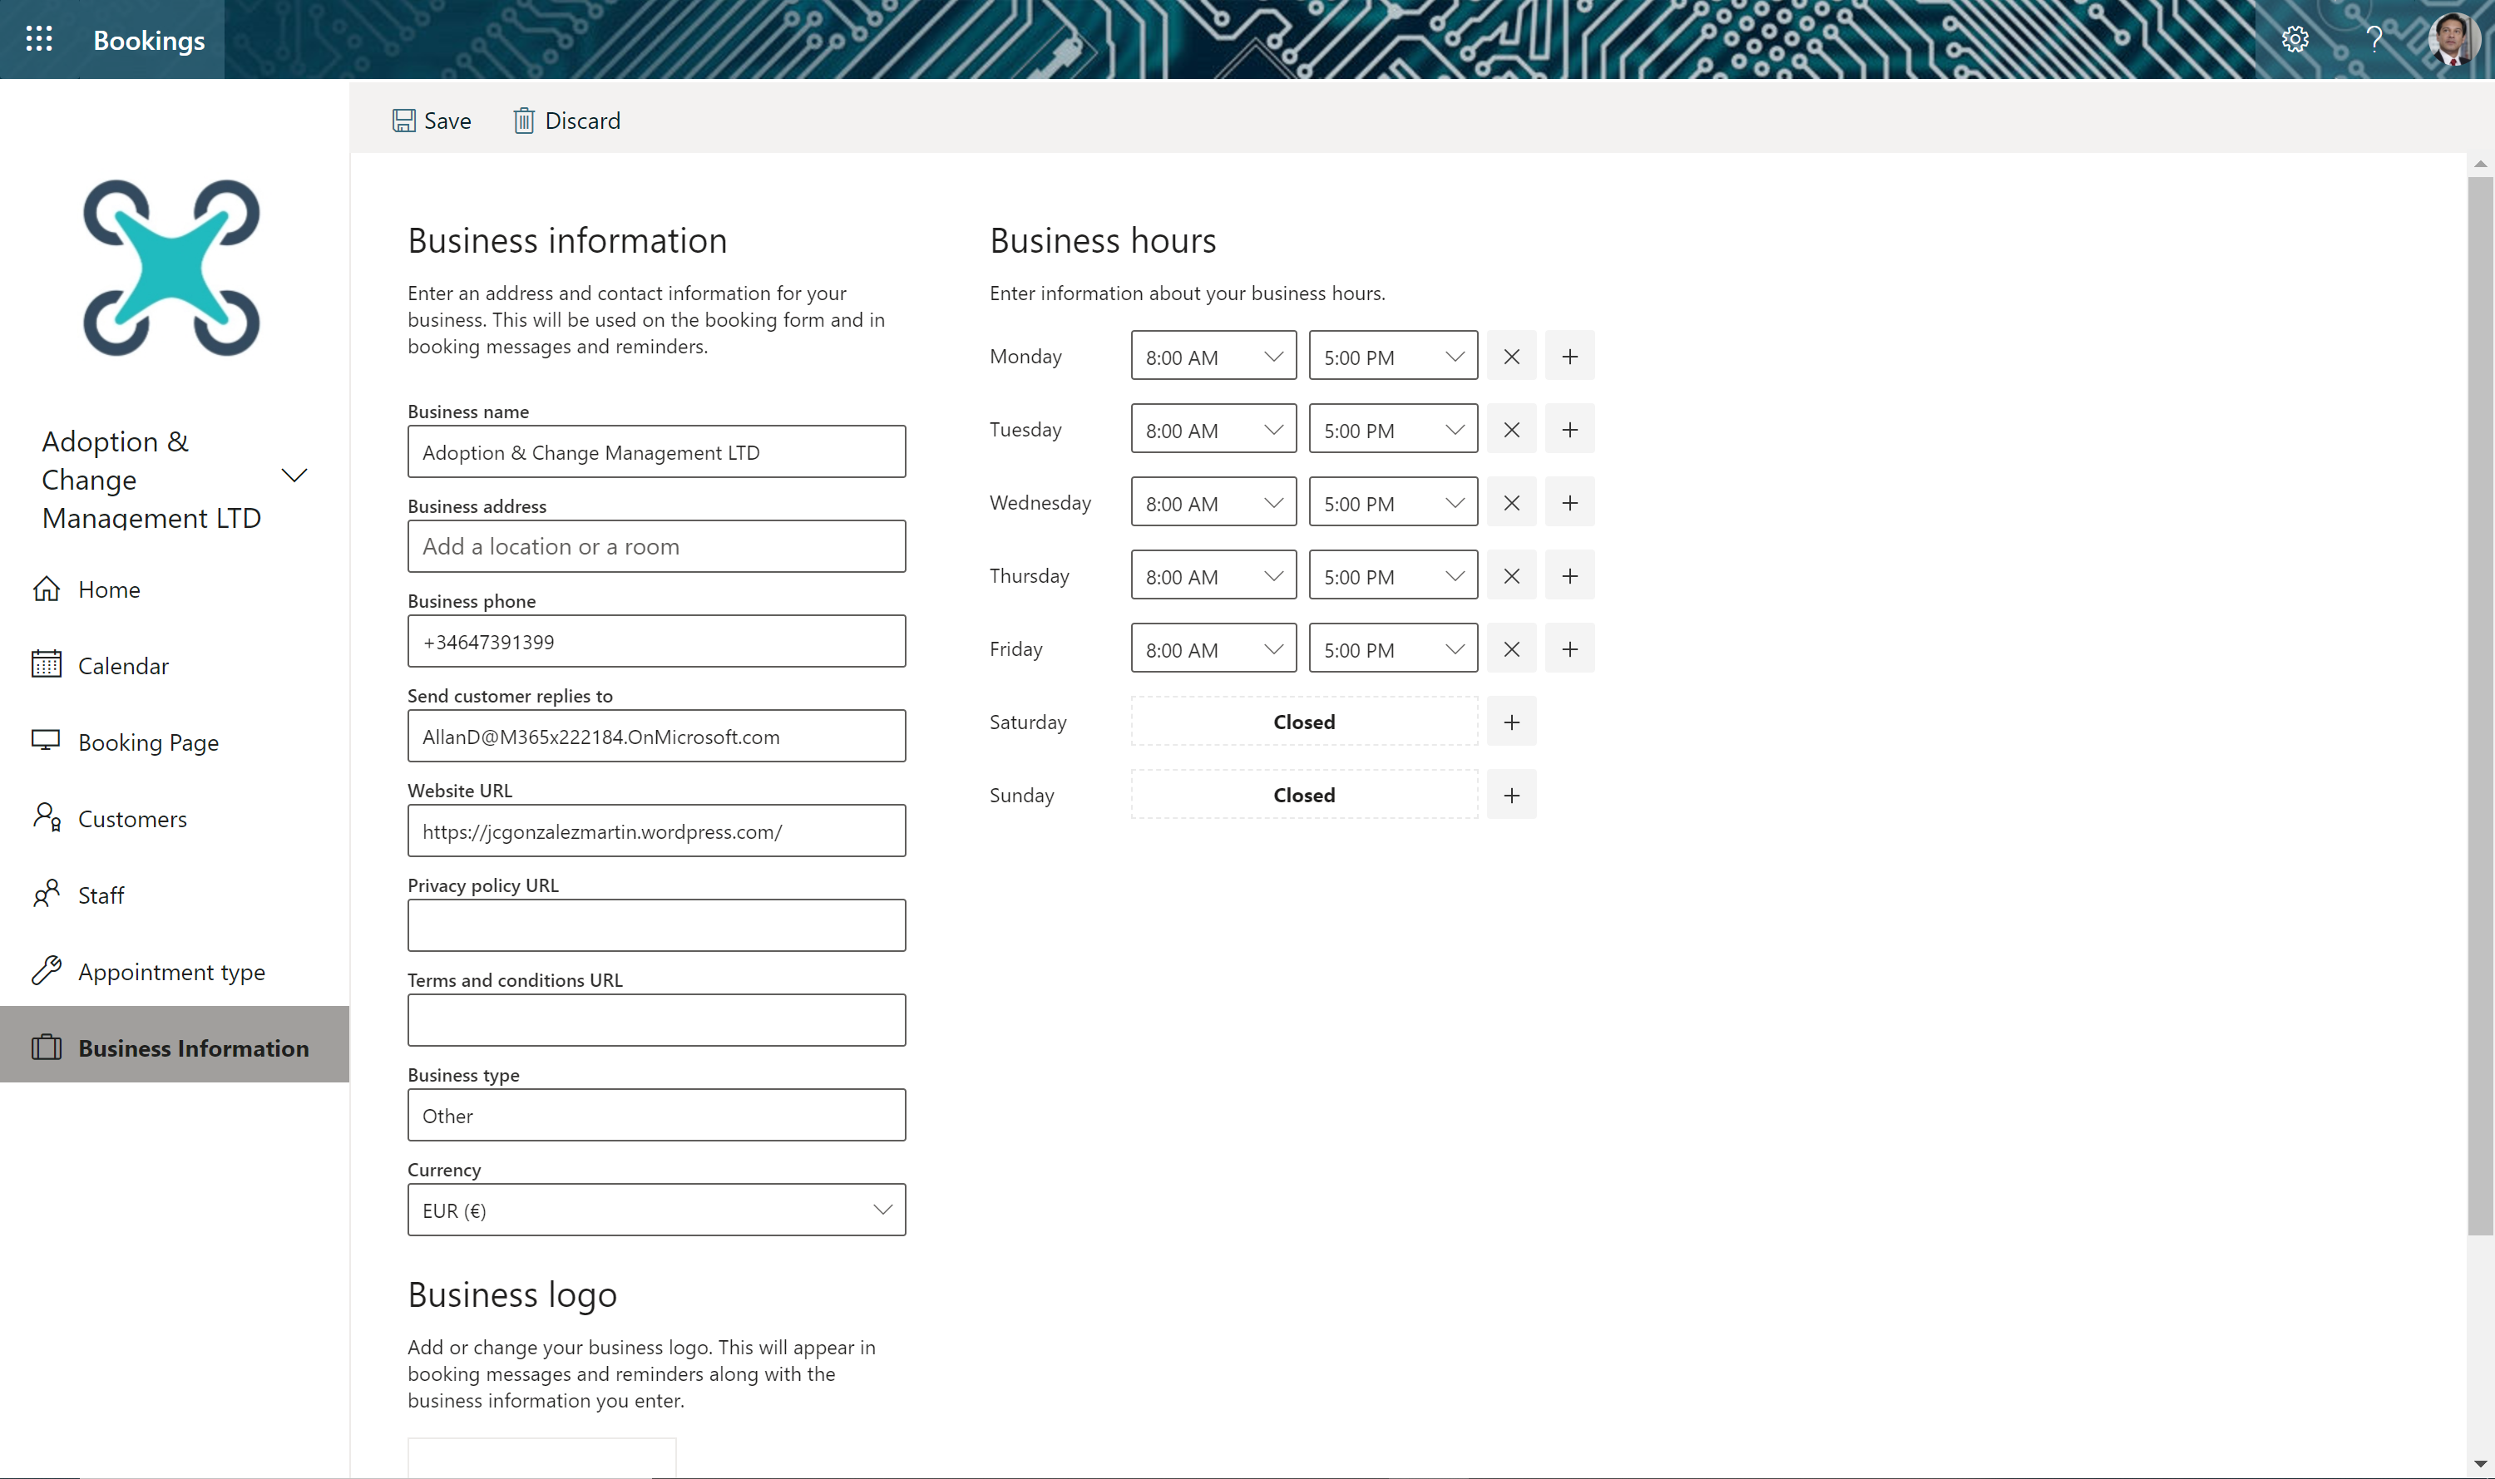This screenshot has width=2495, height=1479.
Task: Open the Staff page in the sidebar
Action: pyautogui.click(x=101, y=895)
